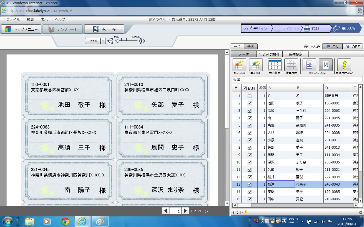Switch to the 条件設定 tab
This screenshot has width=364, height=227.
[295, 54]
